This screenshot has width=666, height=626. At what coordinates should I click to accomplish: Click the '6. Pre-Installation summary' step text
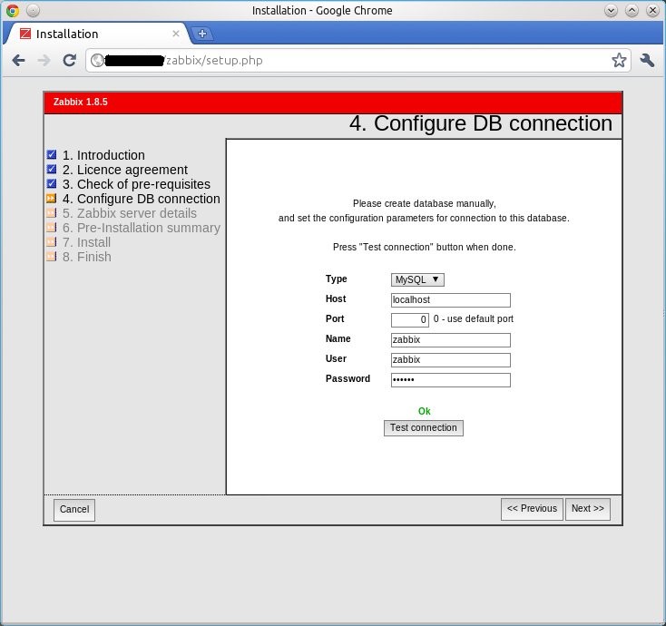tap(142, 228)
